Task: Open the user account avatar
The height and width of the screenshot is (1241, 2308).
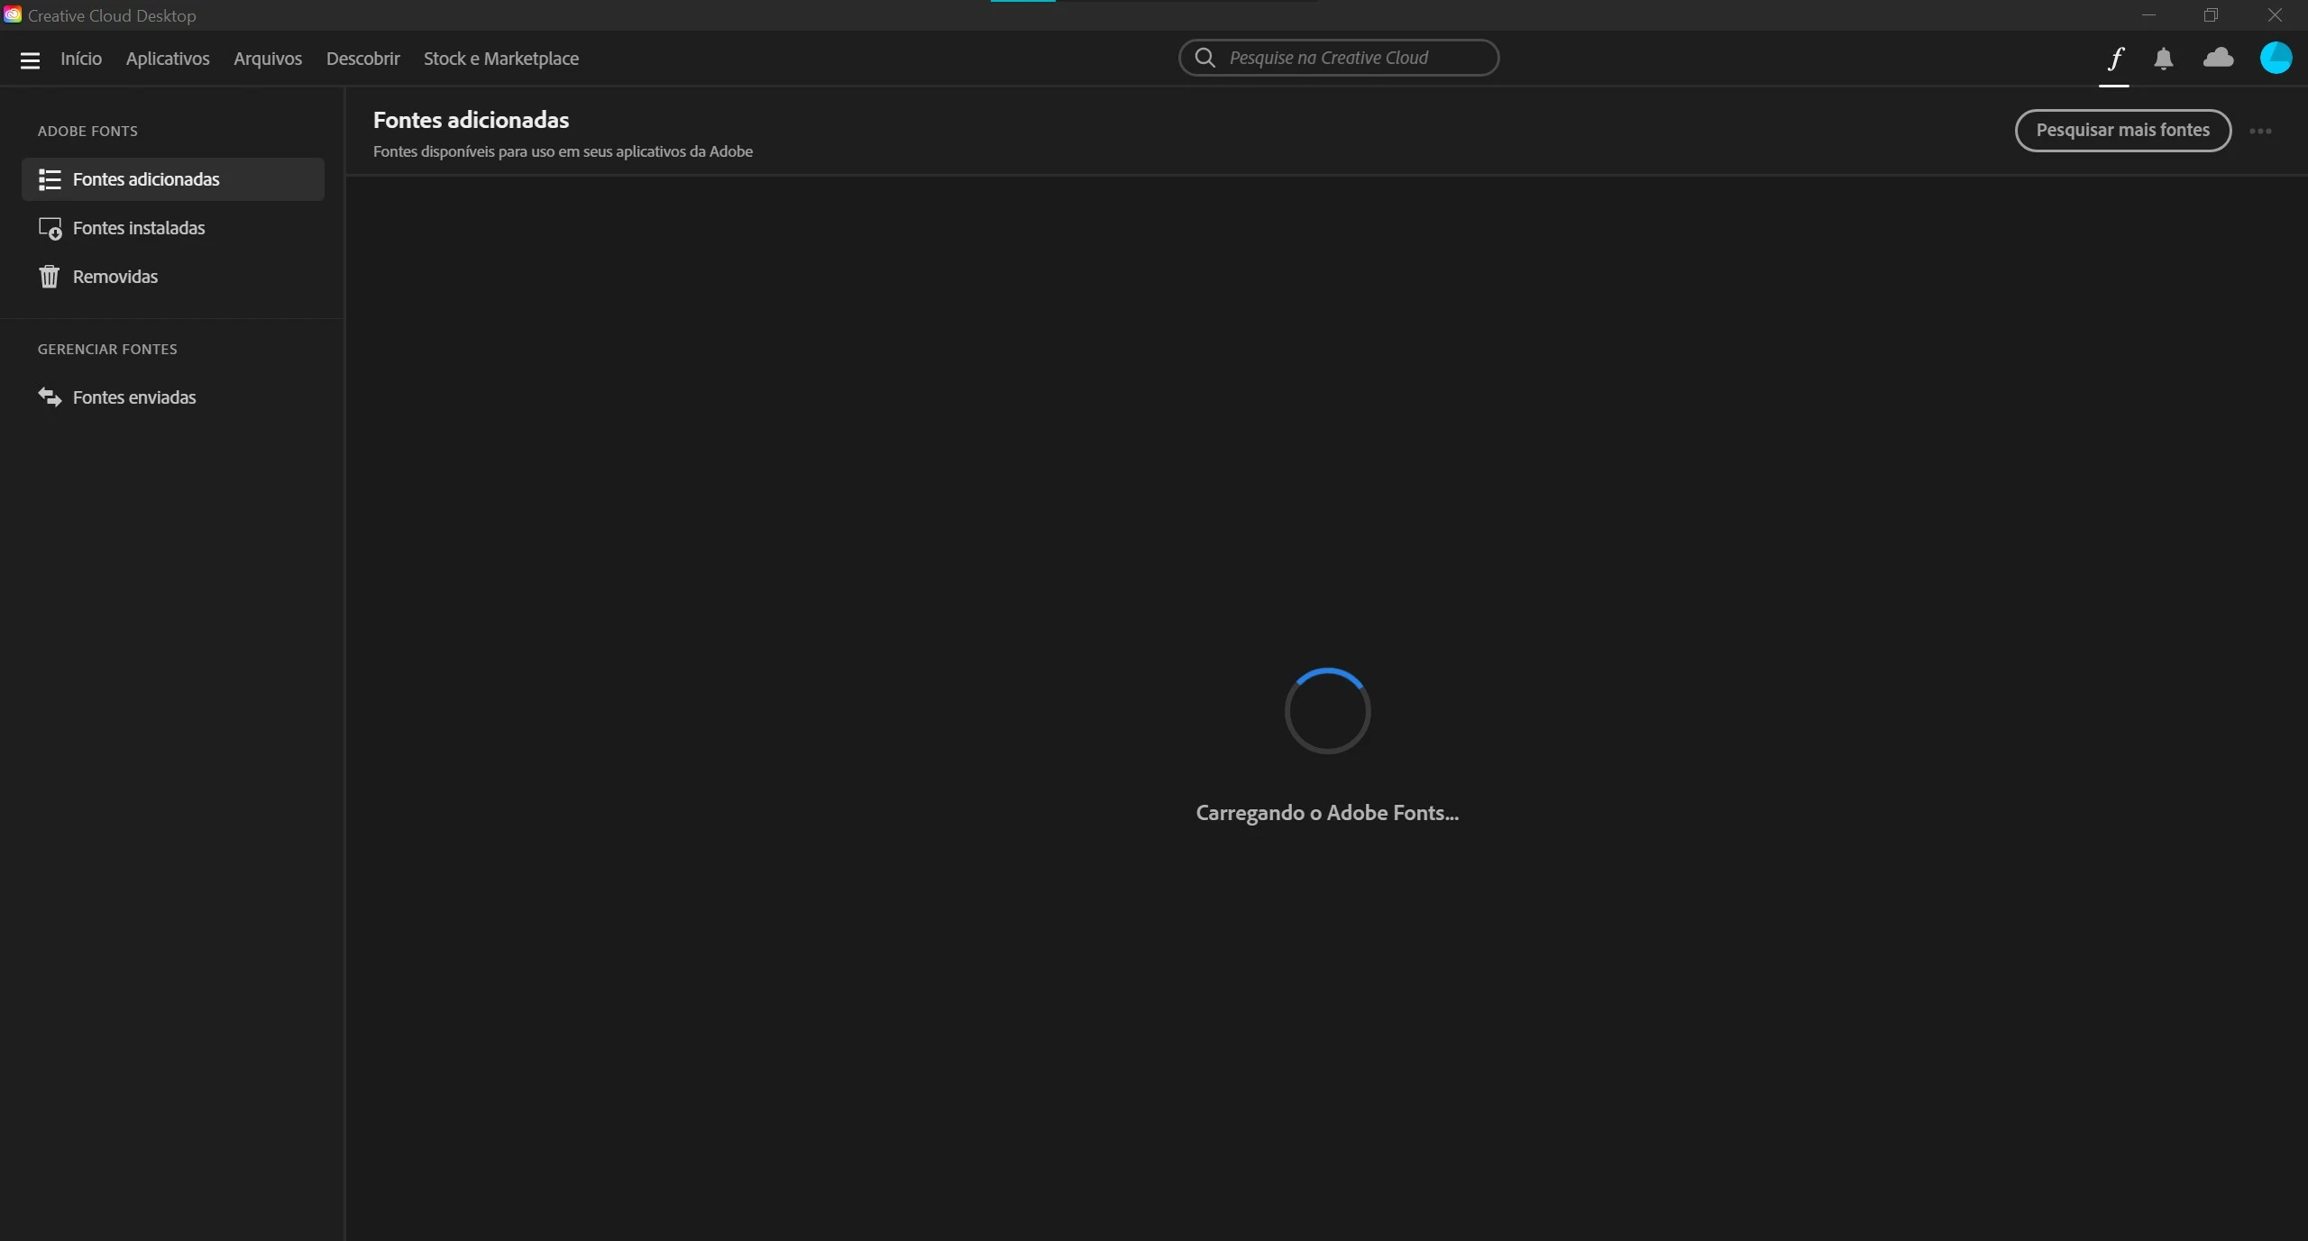Action: 2276,58
